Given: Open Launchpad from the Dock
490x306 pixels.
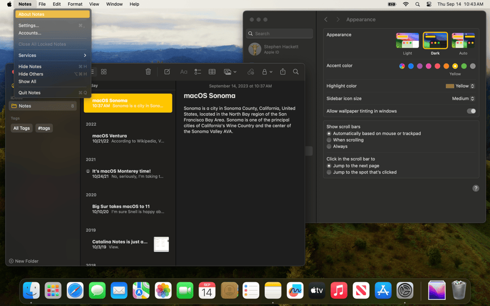Looking at the screenshot, I should click(53, 290).
